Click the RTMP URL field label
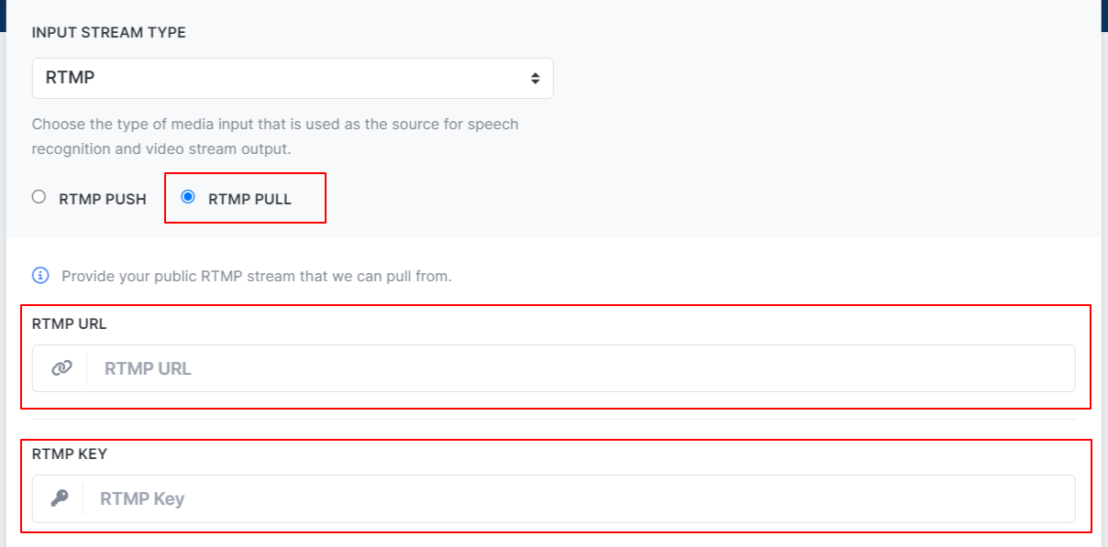1108x547 pixels. pyautogui.click(x=70, y=323)
